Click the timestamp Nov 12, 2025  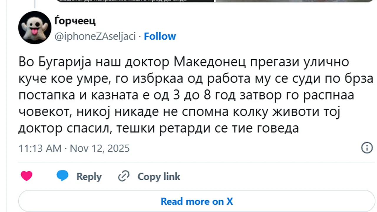click(x=100, y=148)
